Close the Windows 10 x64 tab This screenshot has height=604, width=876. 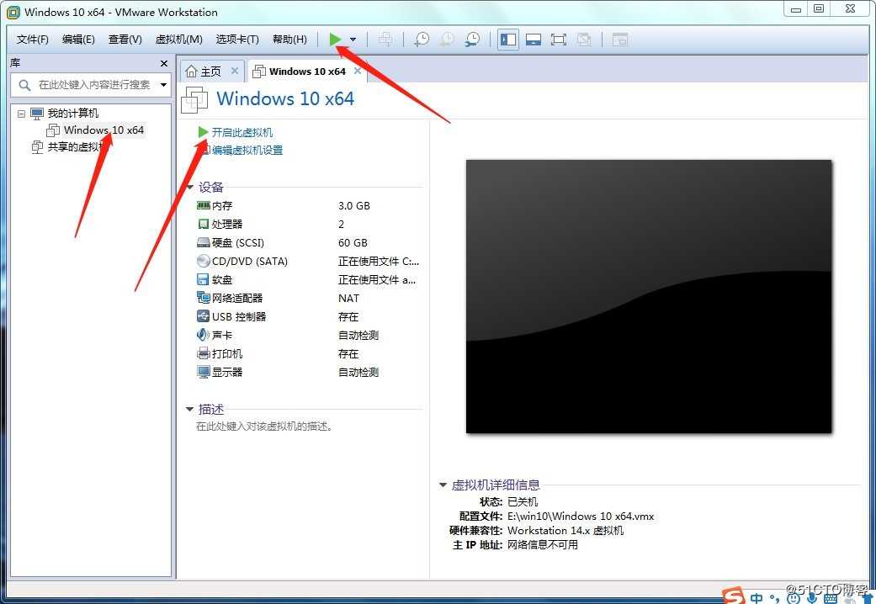click(358, 71)
